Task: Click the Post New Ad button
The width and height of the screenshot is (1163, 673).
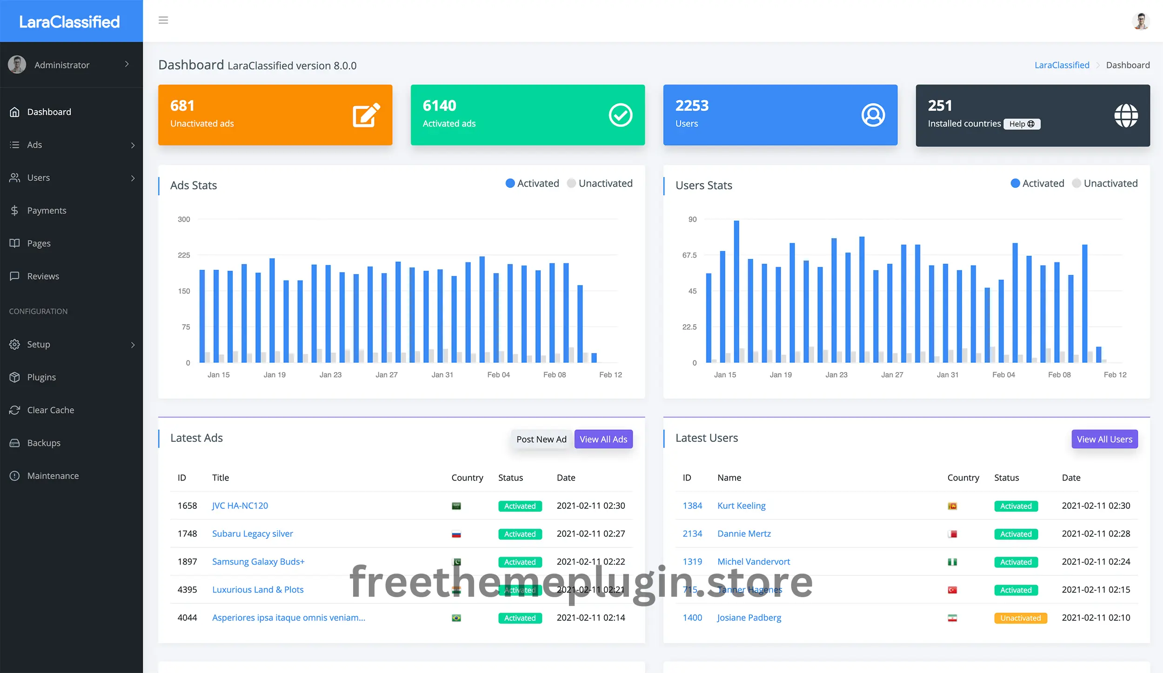Action: pos(541,439)
